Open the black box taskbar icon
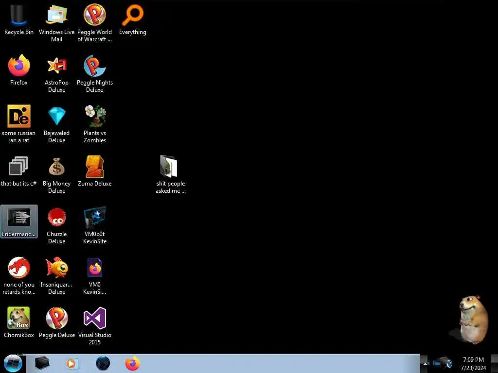The width and height of the screenshot is (498, 373). pos(42,363)
